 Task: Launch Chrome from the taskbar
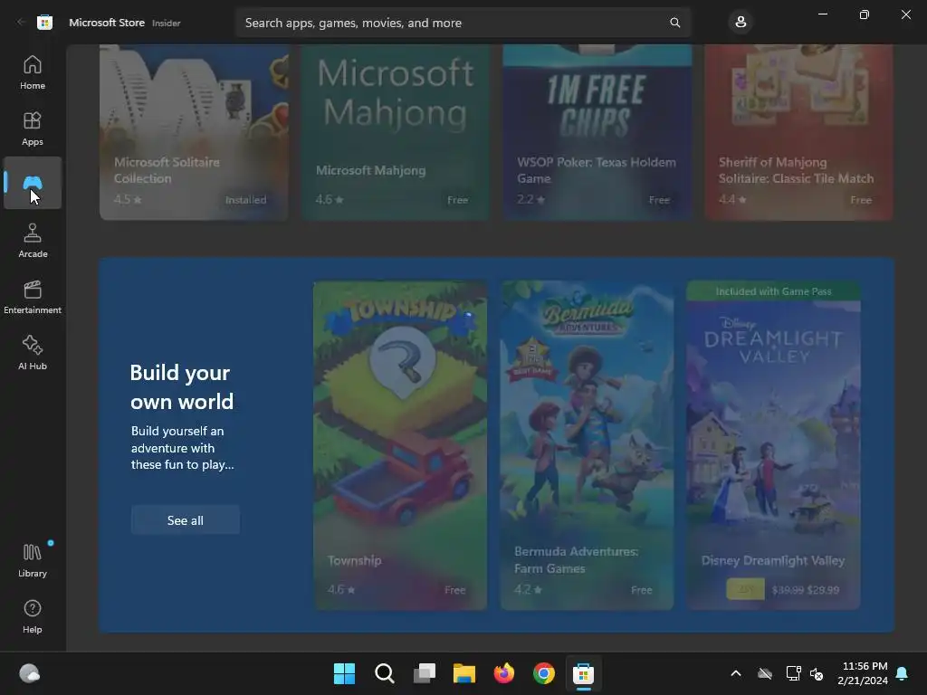click(x=544, y=673)
